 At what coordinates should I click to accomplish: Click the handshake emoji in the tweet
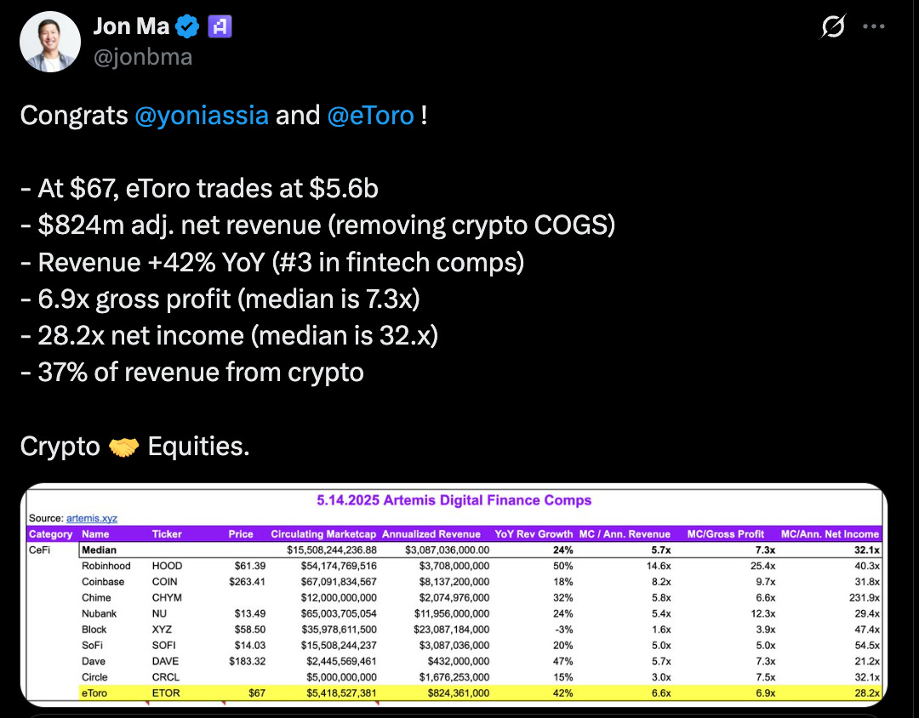tap(123, 447)
